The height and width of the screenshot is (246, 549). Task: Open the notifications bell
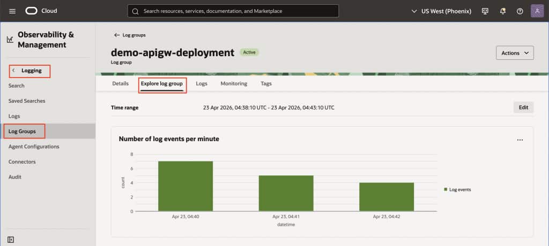point(502,11)
